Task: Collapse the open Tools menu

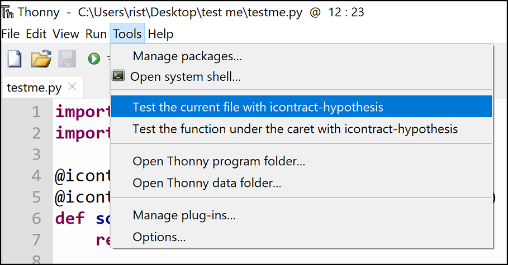Action: 127,33
